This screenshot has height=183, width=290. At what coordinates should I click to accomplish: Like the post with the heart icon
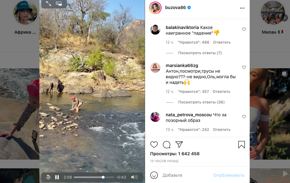coord(154,145)
